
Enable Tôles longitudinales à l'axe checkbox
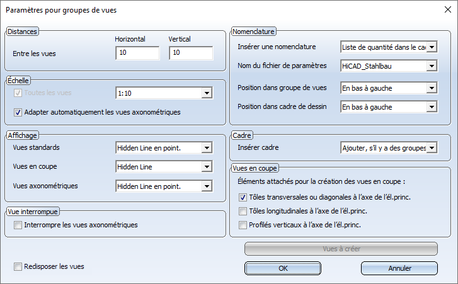tap(243, 211)
